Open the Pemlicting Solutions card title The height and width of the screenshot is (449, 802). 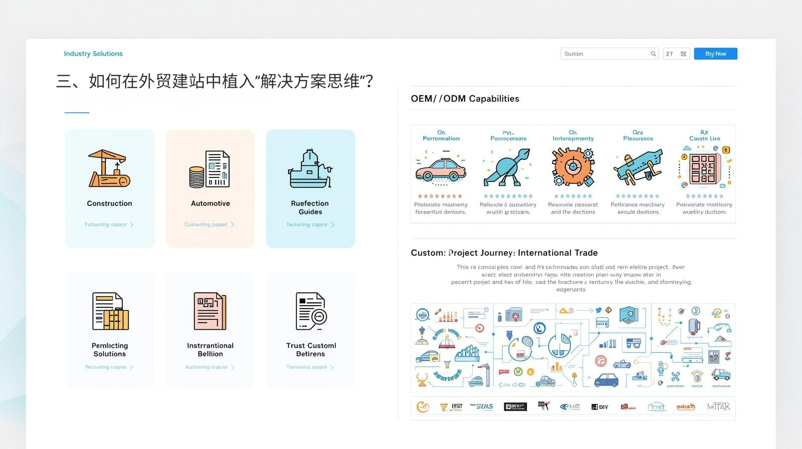110,350
